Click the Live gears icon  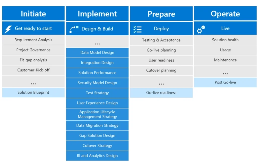tap(201, 29)
